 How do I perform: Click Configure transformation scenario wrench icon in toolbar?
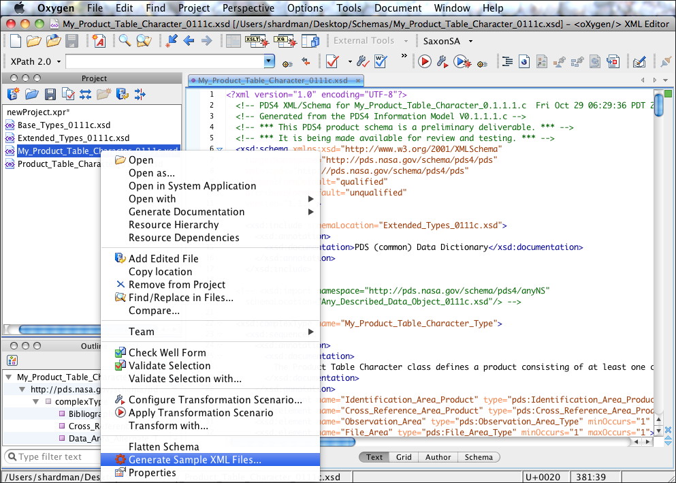point(442,62)
